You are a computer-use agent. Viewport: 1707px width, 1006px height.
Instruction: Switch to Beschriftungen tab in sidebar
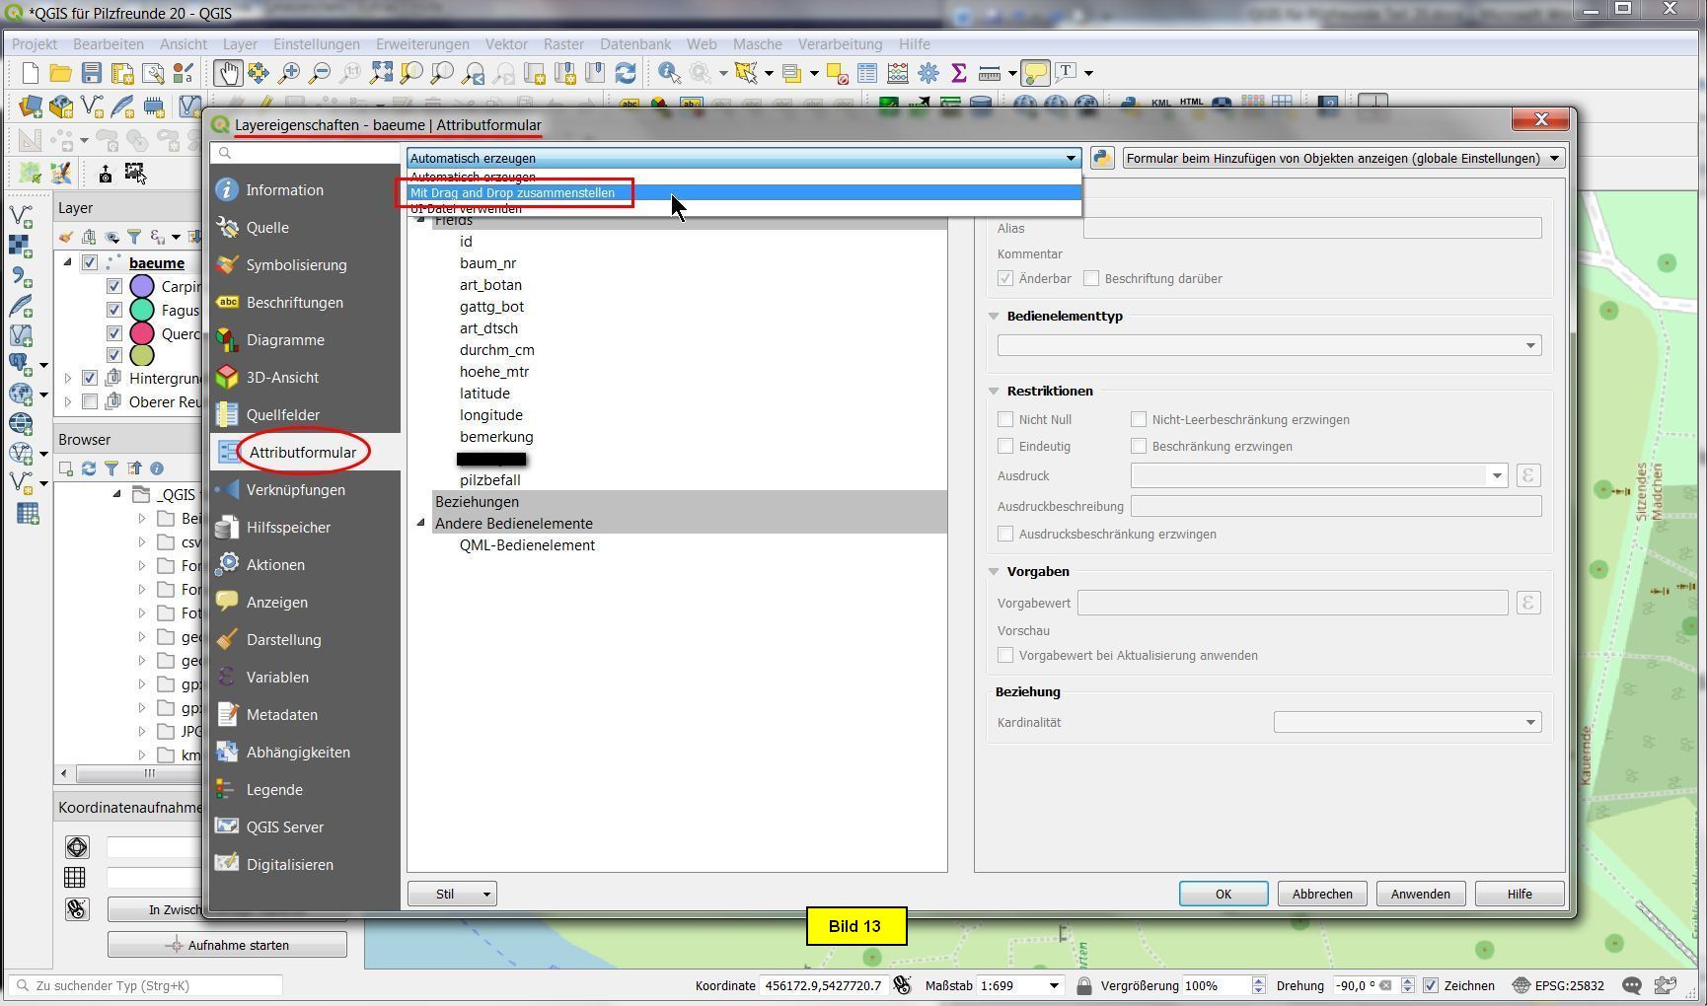click(x=294, y=303)
